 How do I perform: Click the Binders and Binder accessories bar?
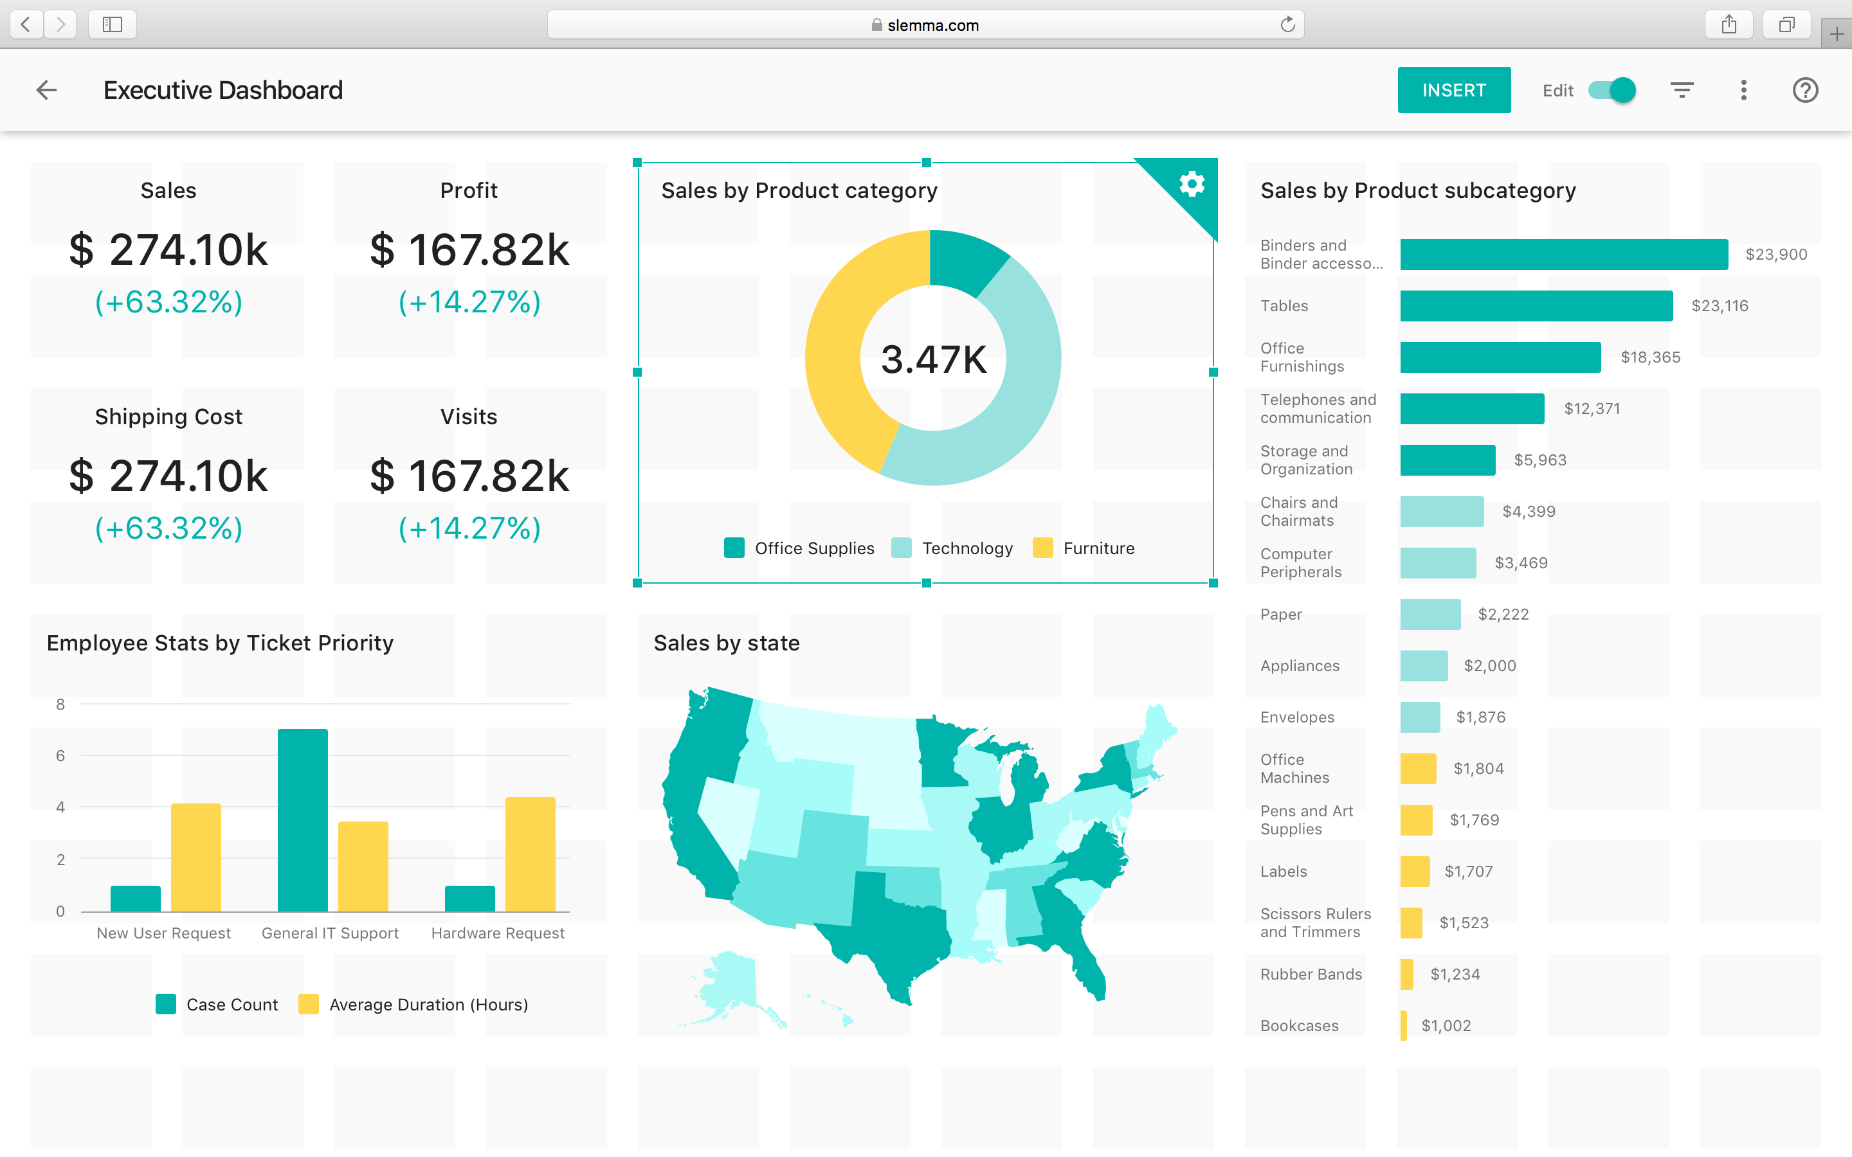click(x=1563, y=254)
